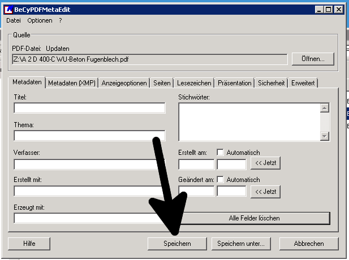The width and height of the screenshot is (349, 260).
Task: Open the Lesezeichen tab
Action: (x=194, y=83)
